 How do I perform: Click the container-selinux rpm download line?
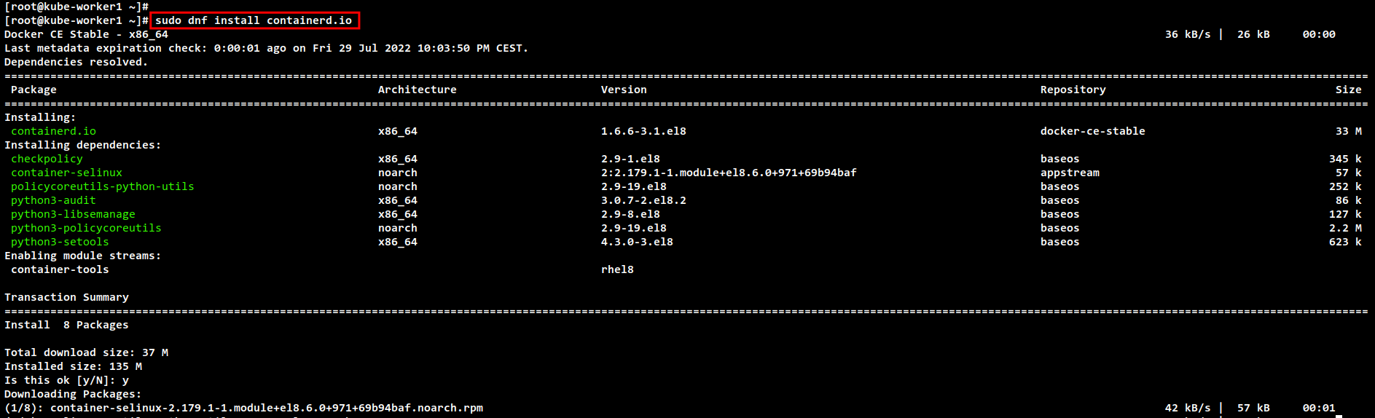(243, 408)
